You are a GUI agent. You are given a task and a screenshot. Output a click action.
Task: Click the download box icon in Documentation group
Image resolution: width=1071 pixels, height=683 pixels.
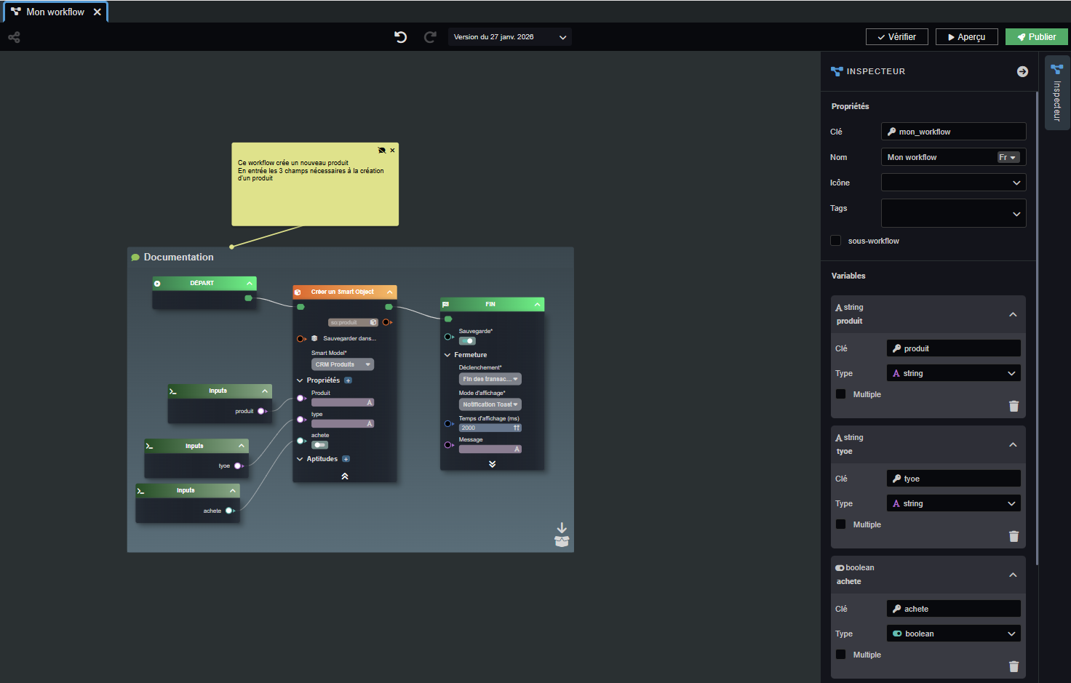(562, 535)
